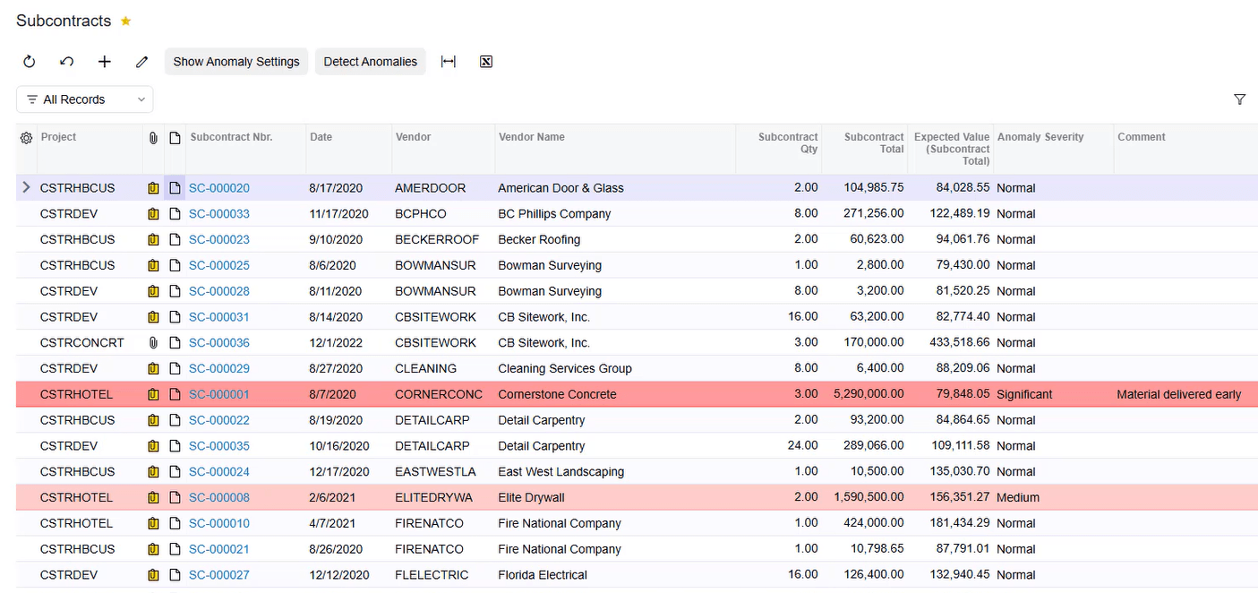Click the attachments paperclip column header
This screenshot has height=593, width=1258.
153,138
